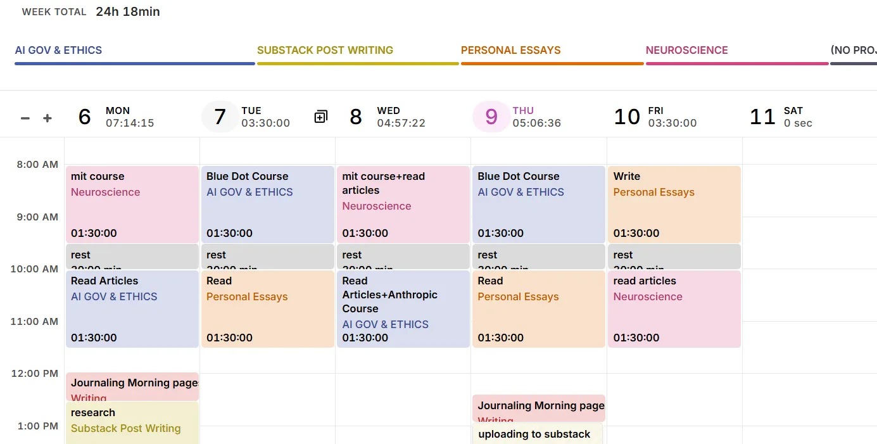Click the copy day icon beside Tuesday
The image size is (877, 444).
[x=321, y=117]
